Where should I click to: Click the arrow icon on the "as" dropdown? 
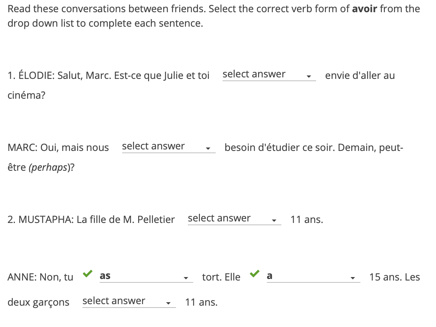tap(186, 278)
